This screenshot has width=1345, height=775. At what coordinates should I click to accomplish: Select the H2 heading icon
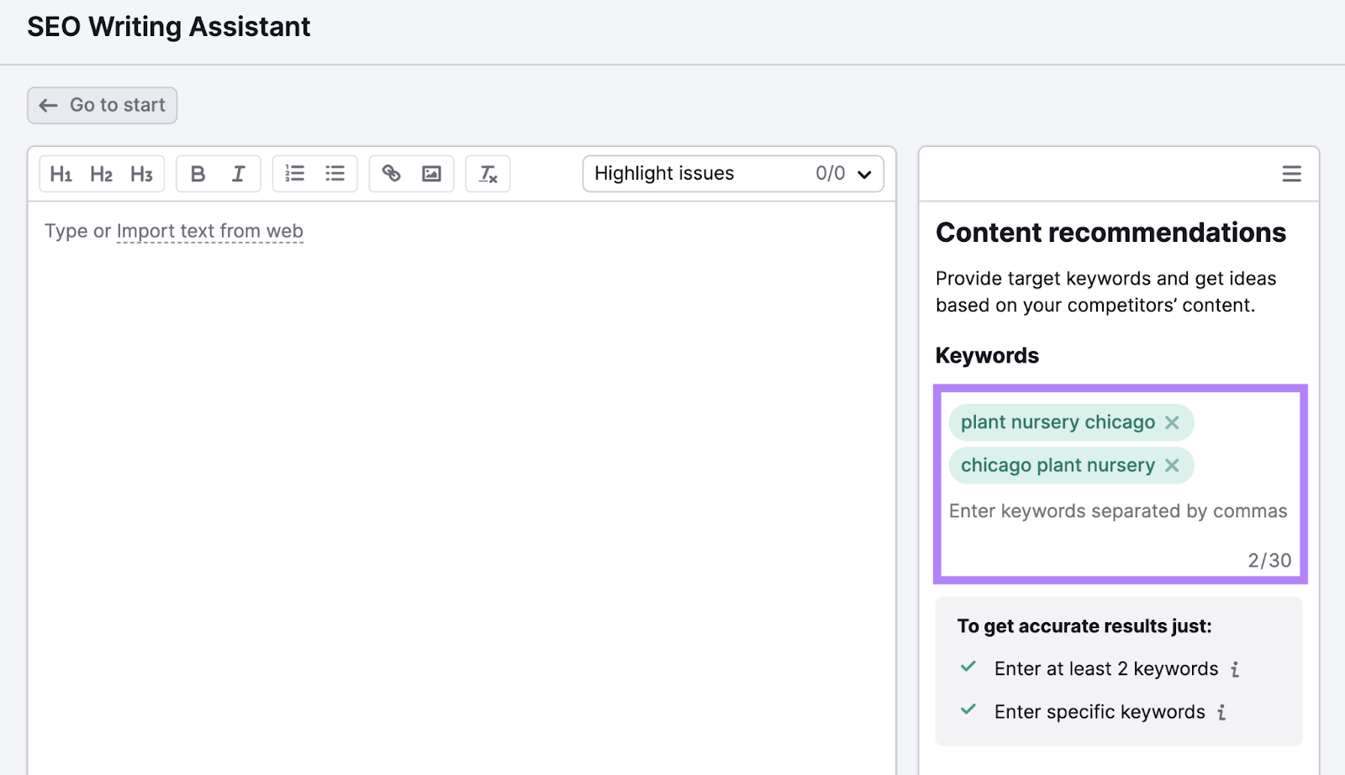101,174
